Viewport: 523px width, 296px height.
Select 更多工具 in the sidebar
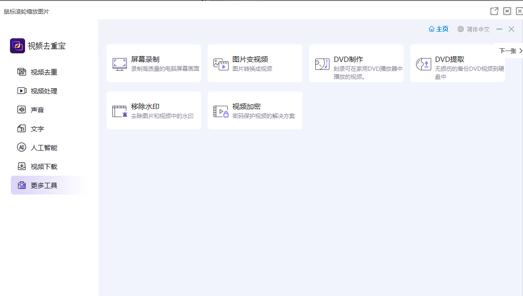(44, 186)
